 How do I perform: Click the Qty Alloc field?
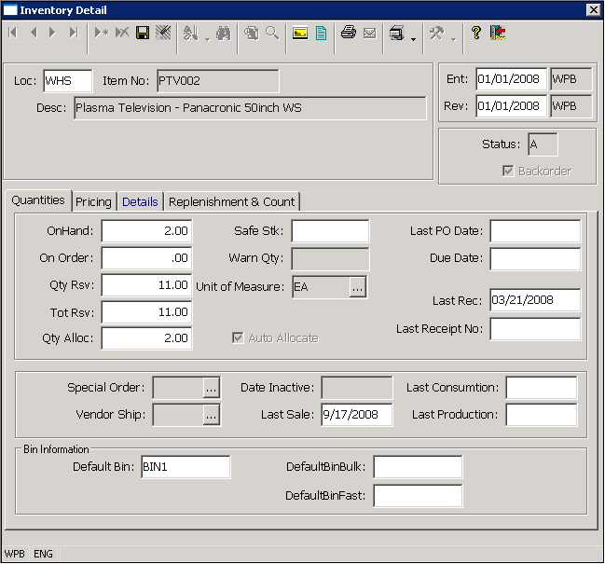click(146, 338)
